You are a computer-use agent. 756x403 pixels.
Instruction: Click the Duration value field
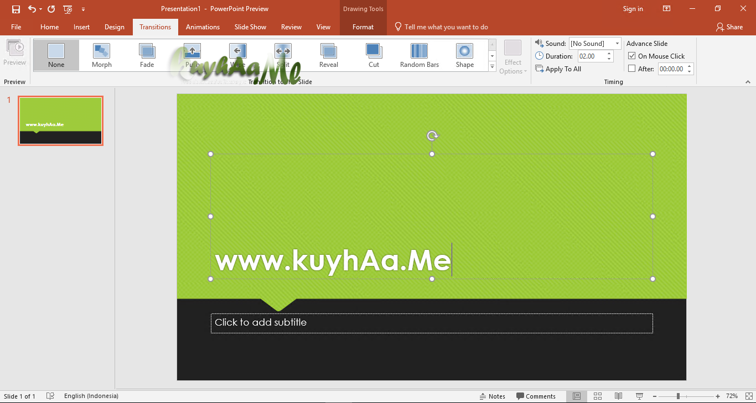(592, 56)
